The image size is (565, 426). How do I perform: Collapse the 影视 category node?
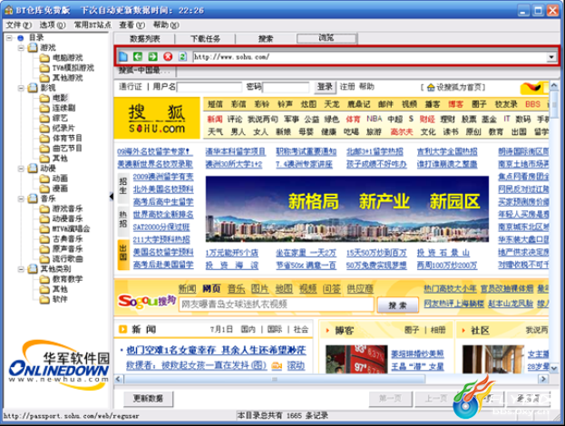coord(21,88)
